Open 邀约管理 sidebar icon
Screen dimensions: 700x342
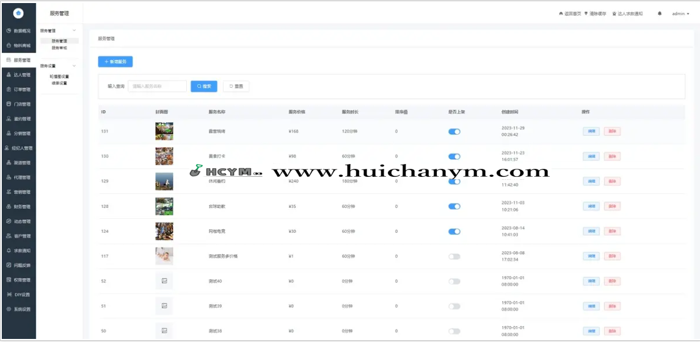click(9, 119)
